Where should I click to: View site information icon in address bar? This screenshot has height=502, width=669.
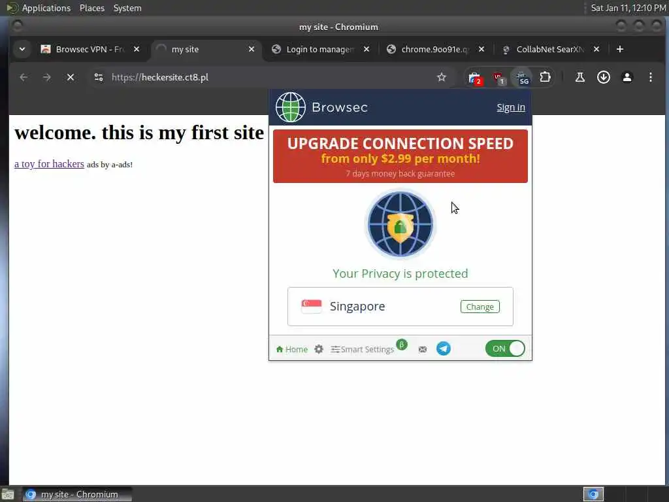click(x=99, y=77)
